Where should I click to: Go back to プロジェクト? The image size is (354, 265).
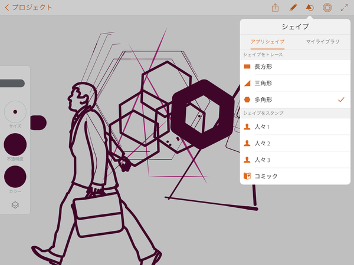[28, 8]
